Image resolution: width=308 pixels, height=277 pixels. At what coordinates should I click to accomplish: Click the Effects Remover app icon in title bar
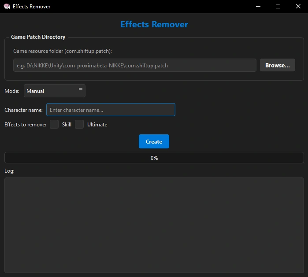pyautogui.click(x=7, y=7)
